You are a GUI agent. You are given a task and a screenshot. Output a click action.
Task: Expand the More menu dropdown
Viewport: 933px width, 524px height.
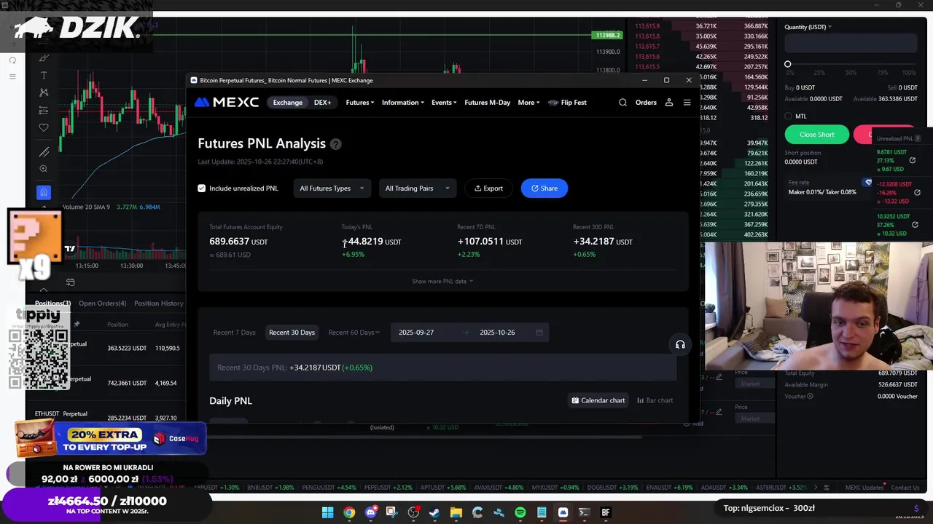pyautogui.click(x=528, y=103)
